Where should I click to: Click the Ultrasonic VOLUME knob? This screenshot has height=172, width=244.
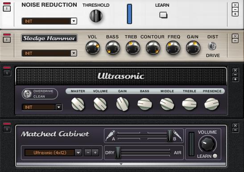pyautogui.click(x=100, y=104)
